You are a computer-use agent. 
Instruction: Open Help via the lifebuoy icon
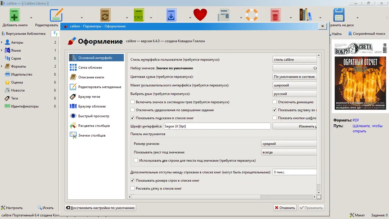coord(252,15)
